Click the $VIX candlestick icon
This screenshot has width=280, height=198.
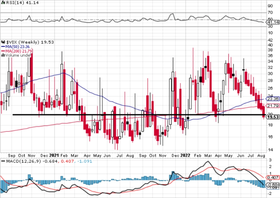(3, 42)
